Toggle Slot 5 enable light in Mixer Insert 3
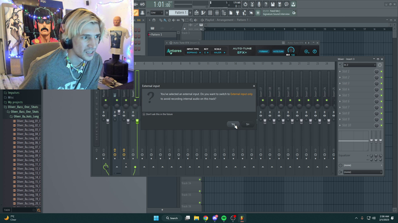 381,95
